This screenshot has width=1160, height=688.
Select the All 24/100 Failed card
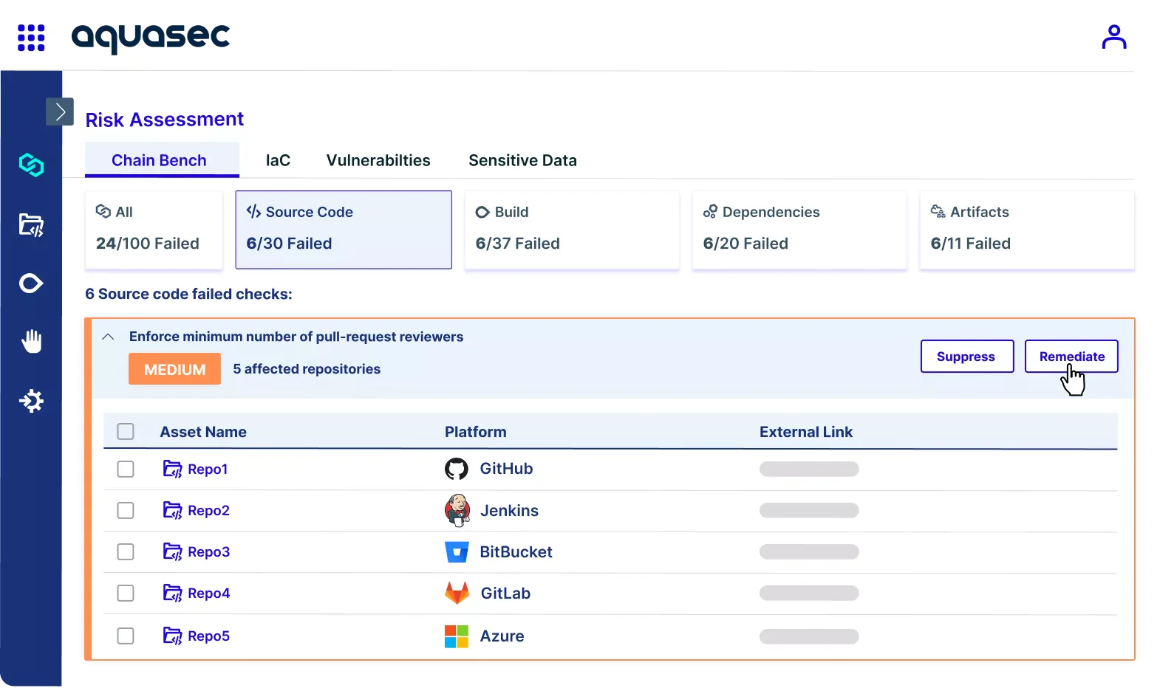pos(154,230)
